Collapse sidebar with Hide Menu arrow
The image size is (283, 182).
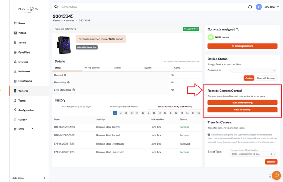[x=44, y=178]
